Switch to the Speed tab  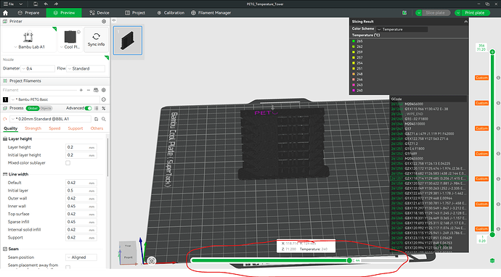54,128
